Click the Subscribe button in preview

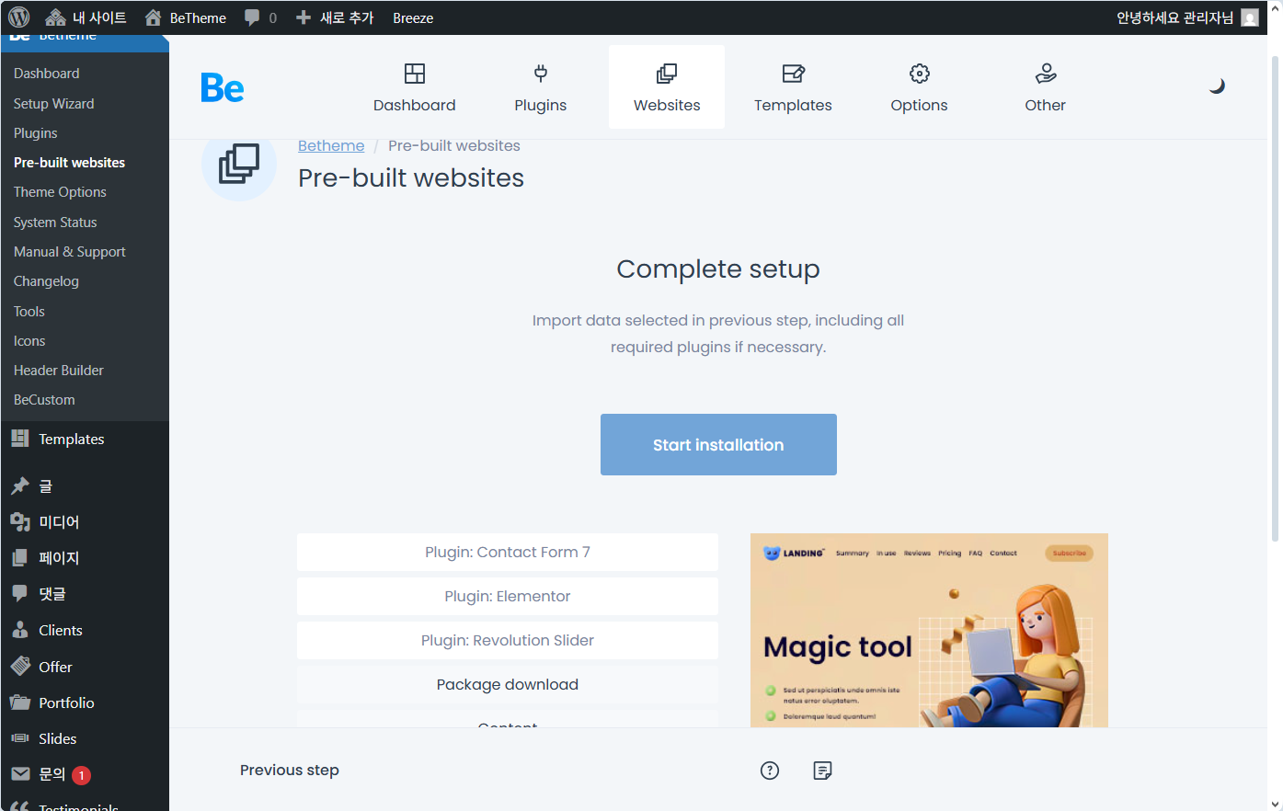pyautogui.click(x=1070, y=553)
